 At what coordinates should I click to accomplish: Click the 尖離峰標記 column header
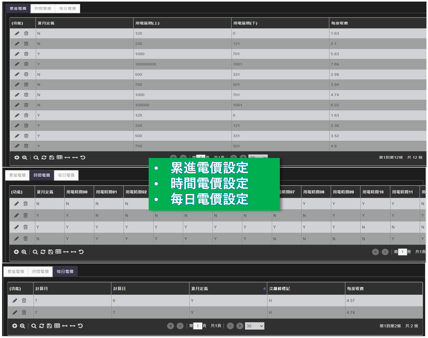point(306,289)
